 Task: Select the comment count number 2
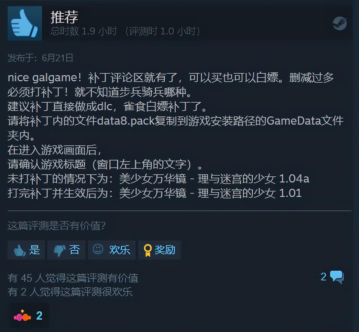click(323, 277)
